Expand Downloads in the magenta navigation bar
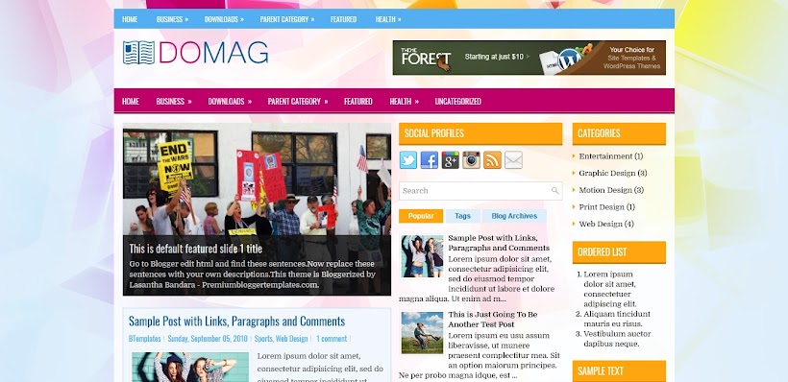 230,101
